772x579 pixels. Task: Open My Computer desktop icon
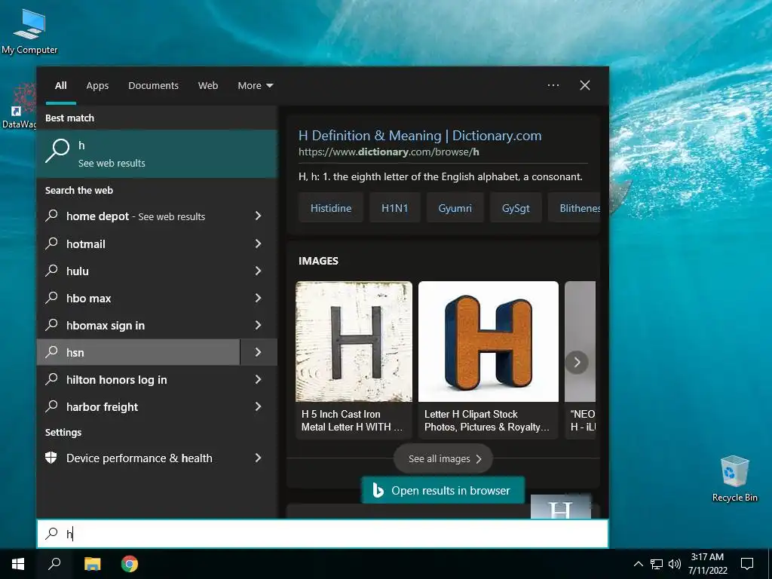pos(29,30)
